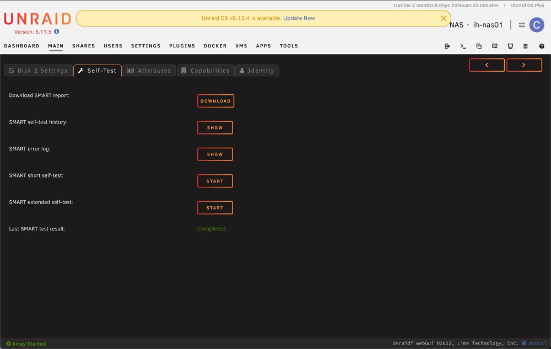Open the VMs menu

click(x=241, y=46)
